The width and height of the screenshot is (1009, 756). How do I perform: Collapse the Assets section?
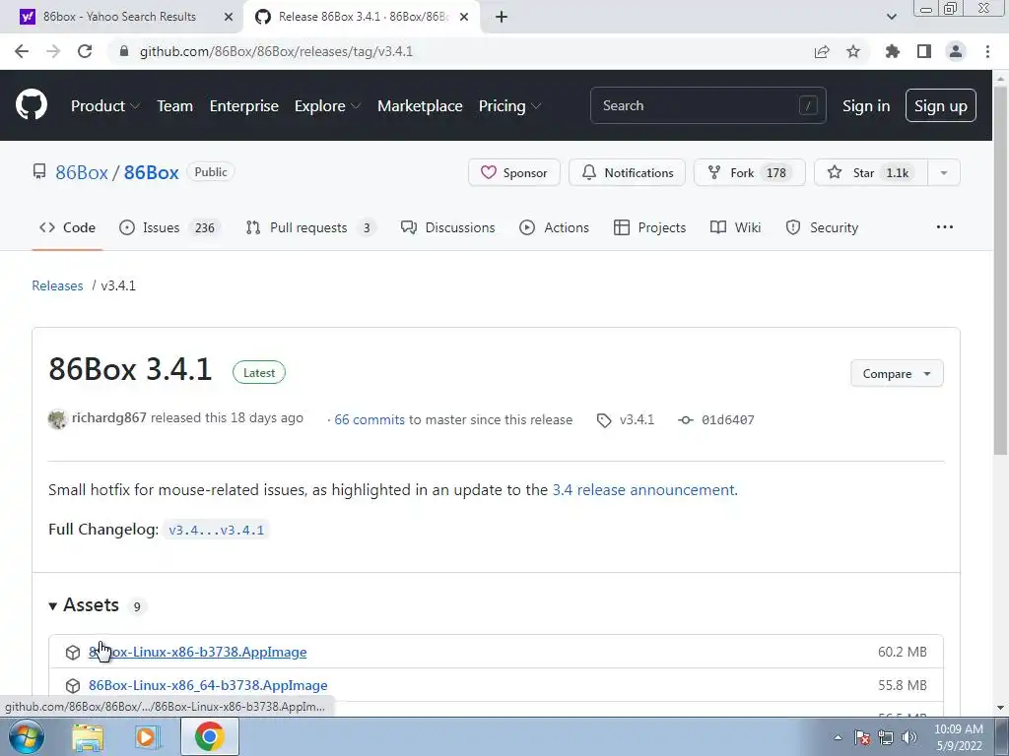pos(85,605)
